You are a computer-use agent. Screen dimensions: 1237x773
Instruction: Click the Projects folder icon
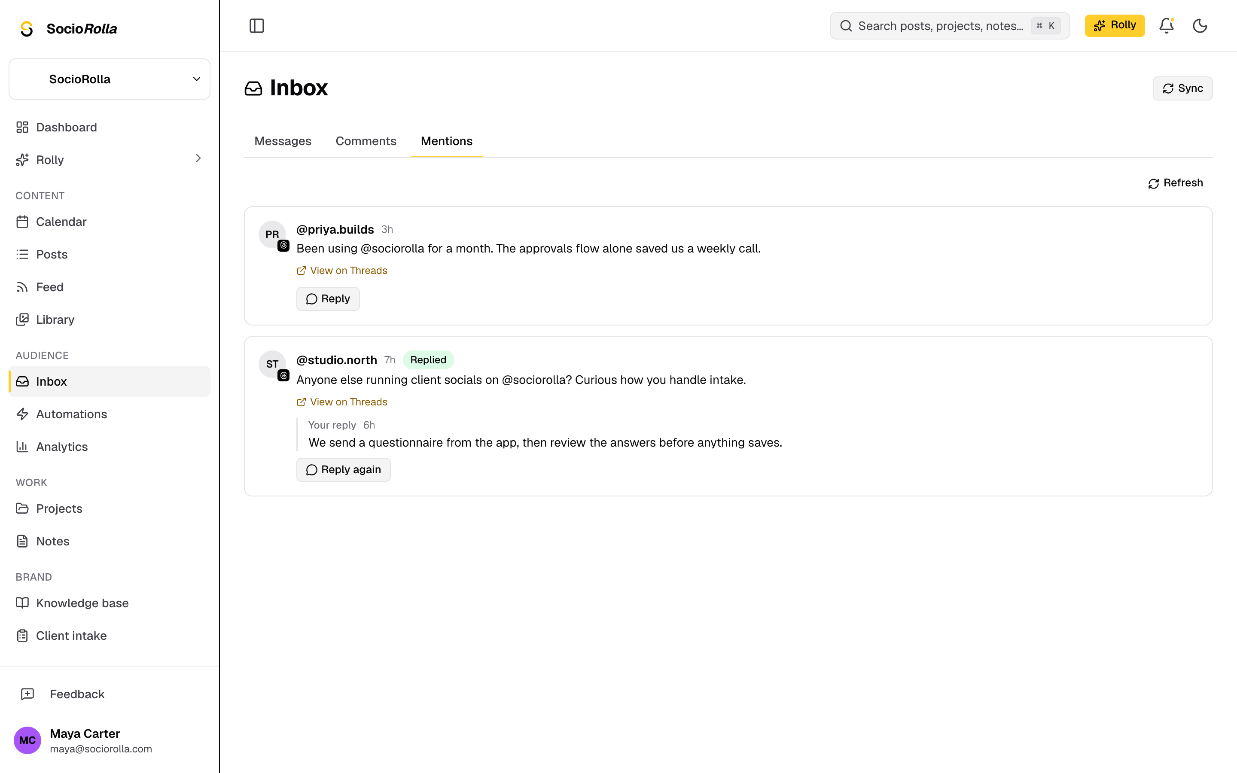pyautogui.click(x=22, y=509)
